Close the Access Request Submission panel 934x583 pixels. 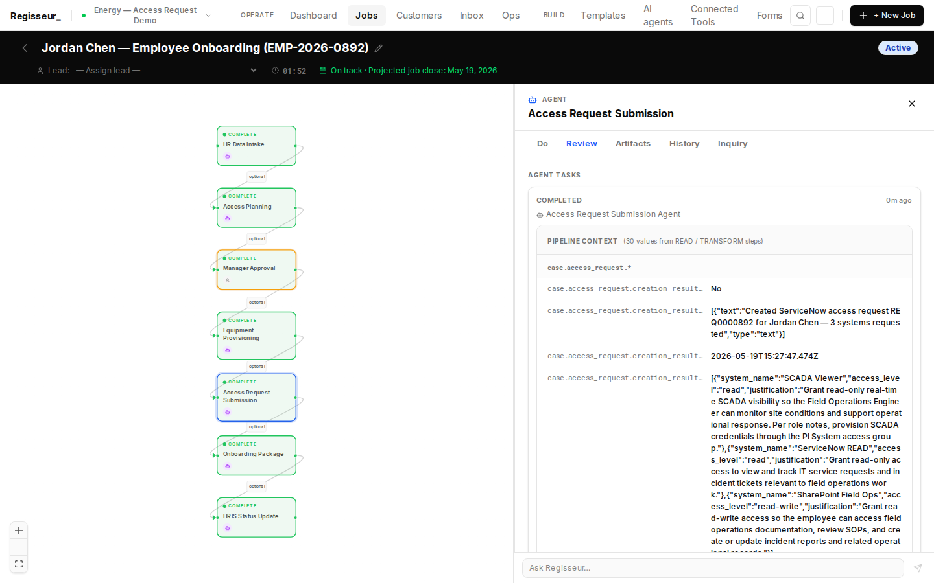pyautogui.click(x=912, y=104)
